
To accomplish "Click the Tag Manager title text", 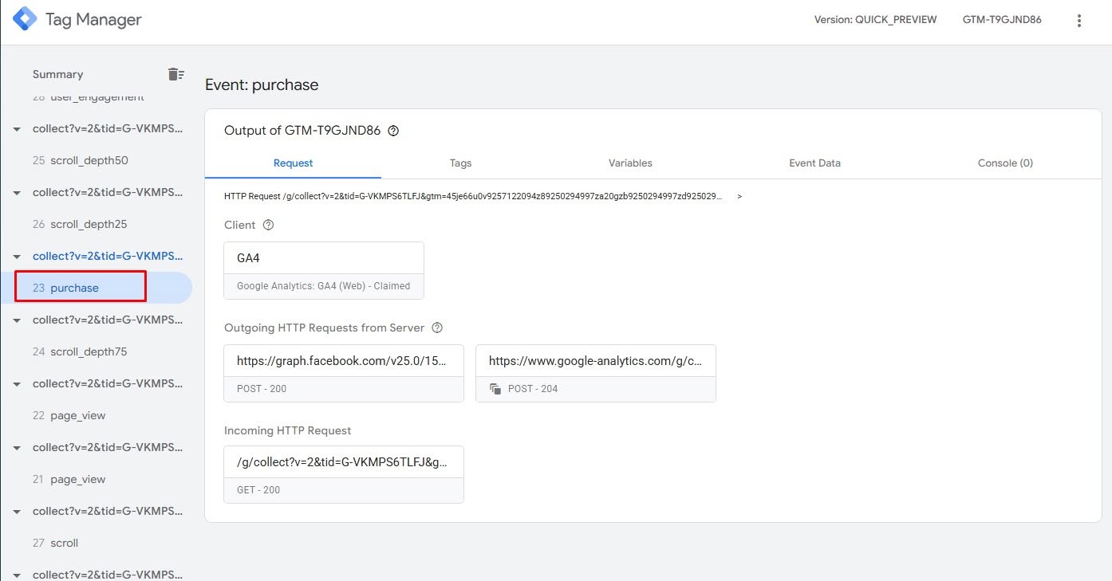I will pyautogui.click(x=93, y=20).
